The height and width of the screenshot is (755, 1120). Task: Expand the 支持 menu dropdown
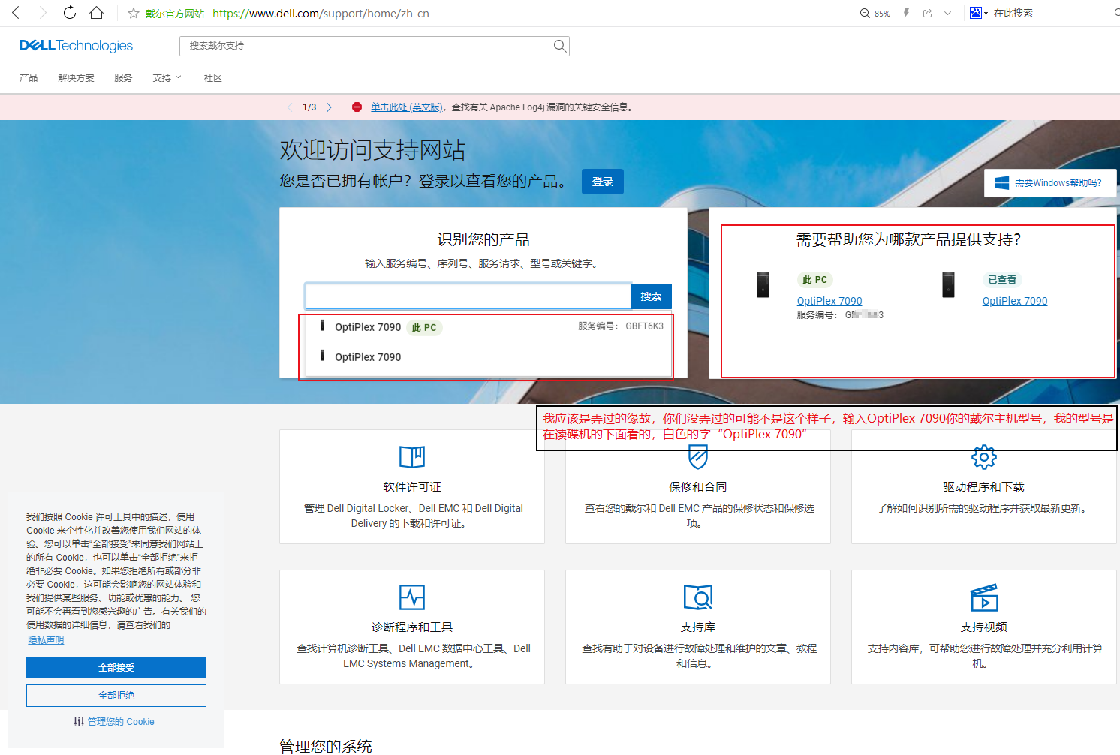tap(167, 78)
